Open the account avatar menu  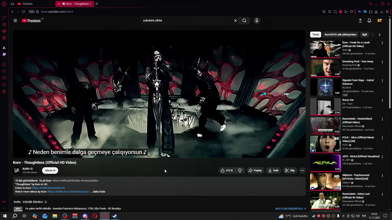point(380,20)
